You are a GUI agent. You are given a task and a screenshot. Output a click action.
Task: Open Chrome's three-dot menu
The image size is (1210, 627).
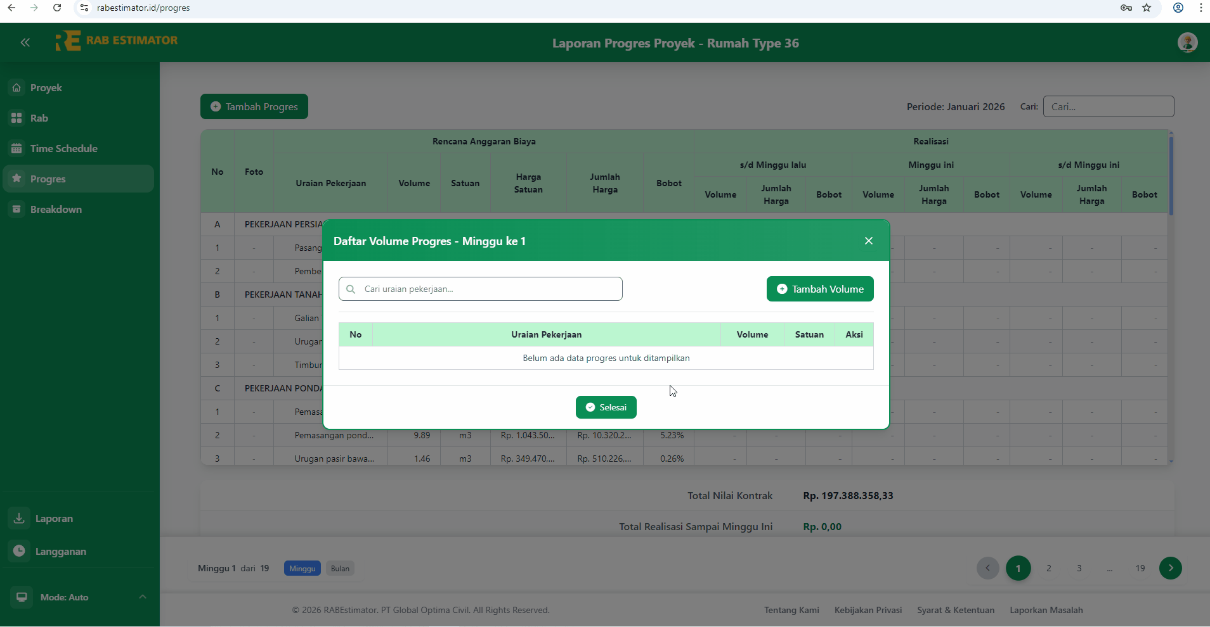tap(1200, 8)
